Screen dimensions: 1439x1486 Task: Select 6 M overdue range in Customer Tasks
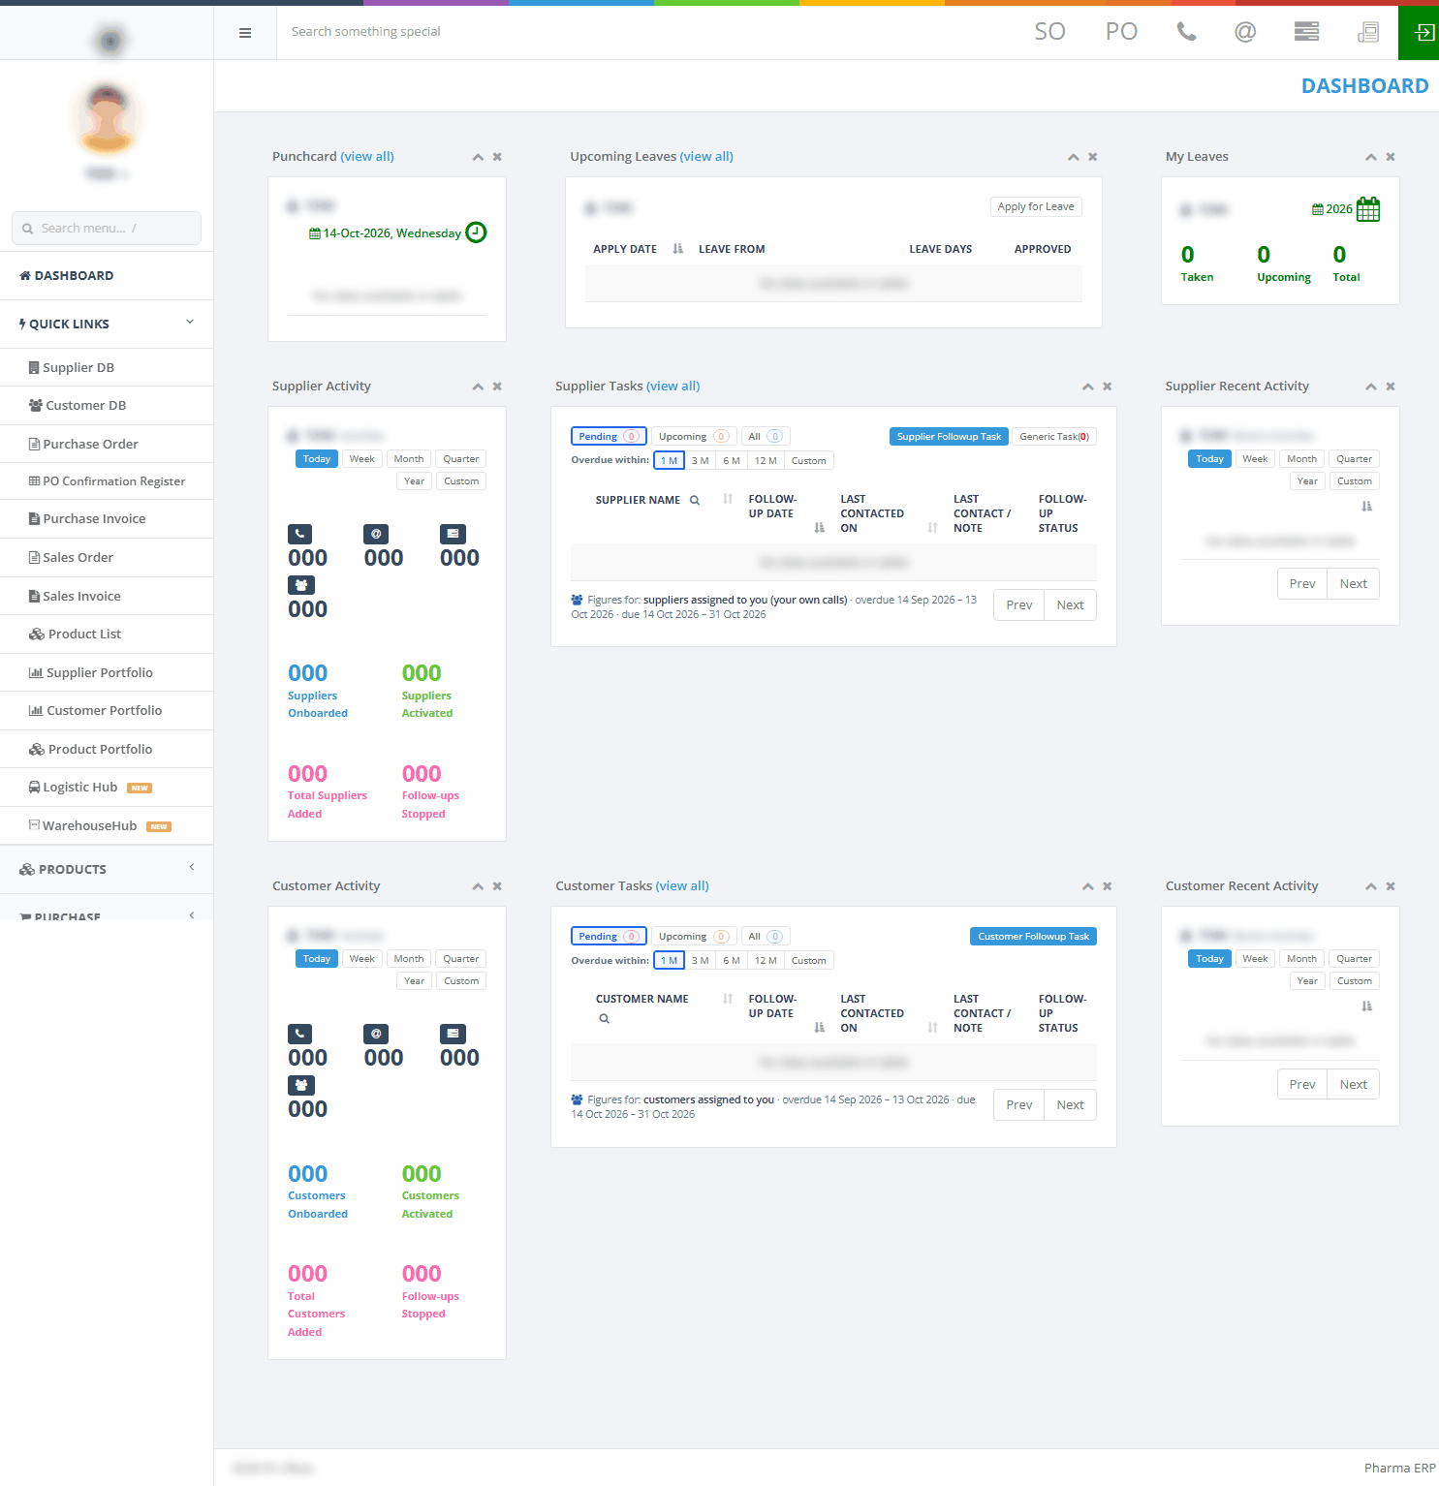pos(732,961)
